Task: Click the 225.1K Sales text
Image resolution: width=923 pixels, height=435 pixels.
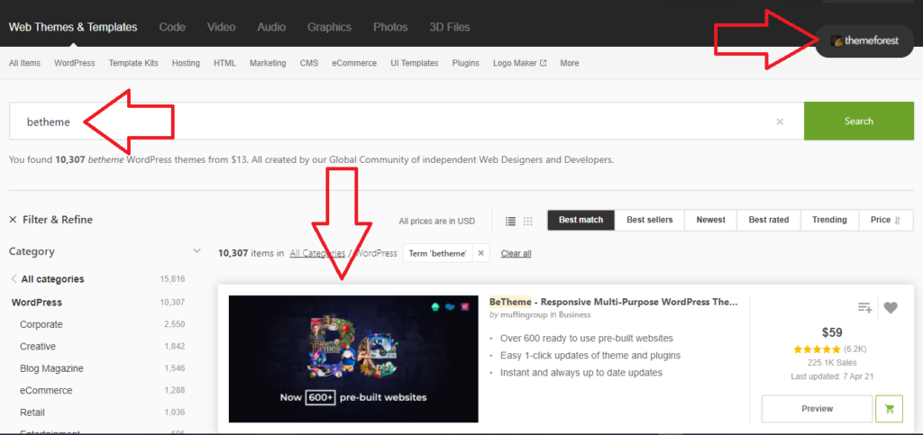Action: [x=832, y=363]
